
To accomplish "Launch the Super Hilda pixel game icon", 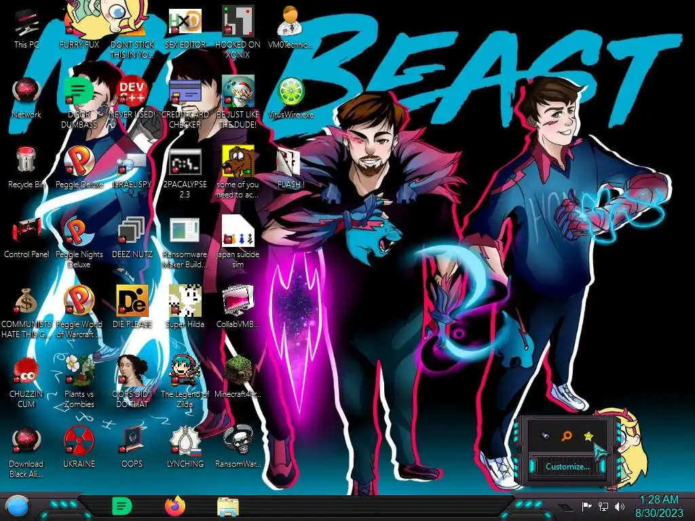I will (x=185, y=301).
